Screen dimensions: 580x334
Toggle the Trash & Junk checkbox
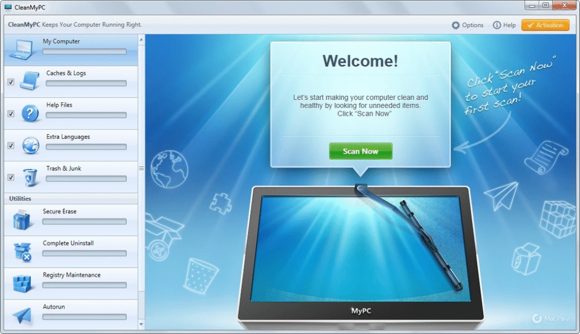coord(11,177)
